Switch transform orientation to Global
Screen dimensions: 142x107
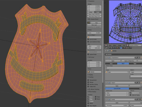pyautogui.click(x=91, y=12)
